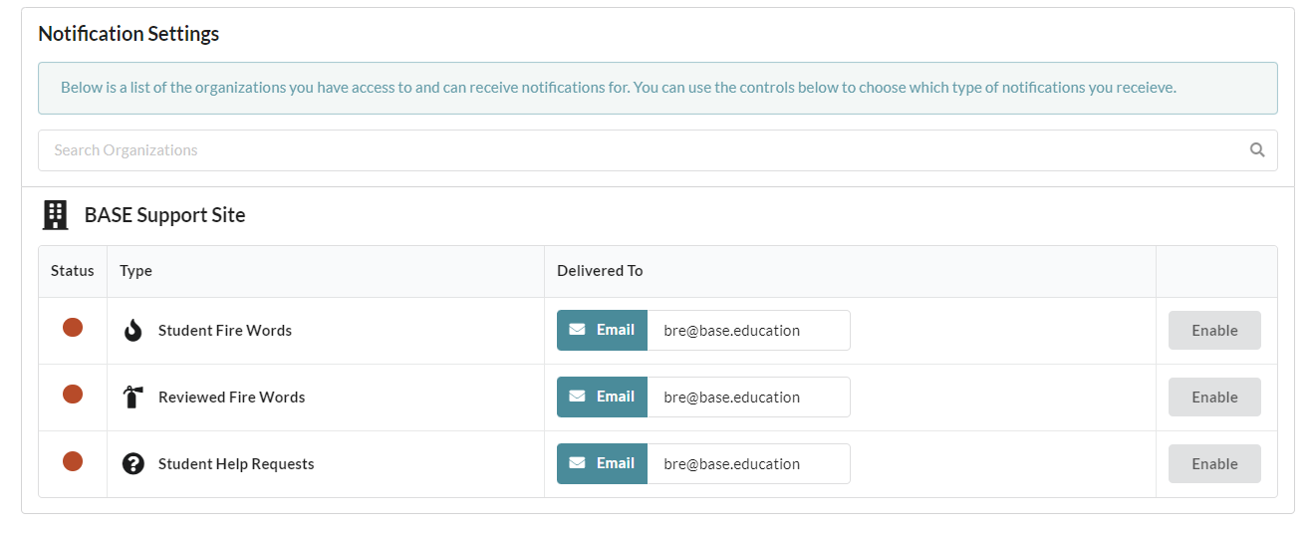
Task: Click envelope icon in Student Help Requests row
Action: click(x=577, y=463)
